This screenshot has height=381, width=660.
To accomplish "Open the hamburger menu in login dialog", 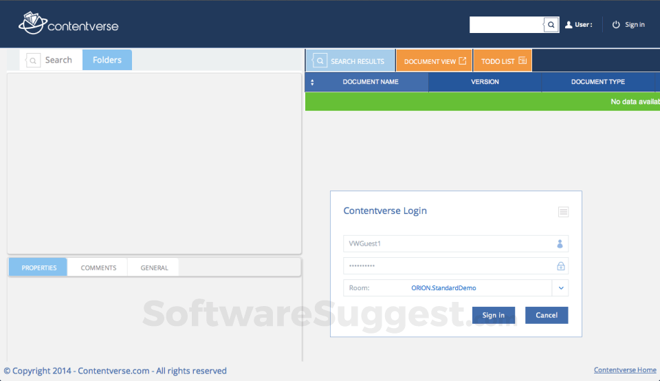I will click(x=563, y=212).
